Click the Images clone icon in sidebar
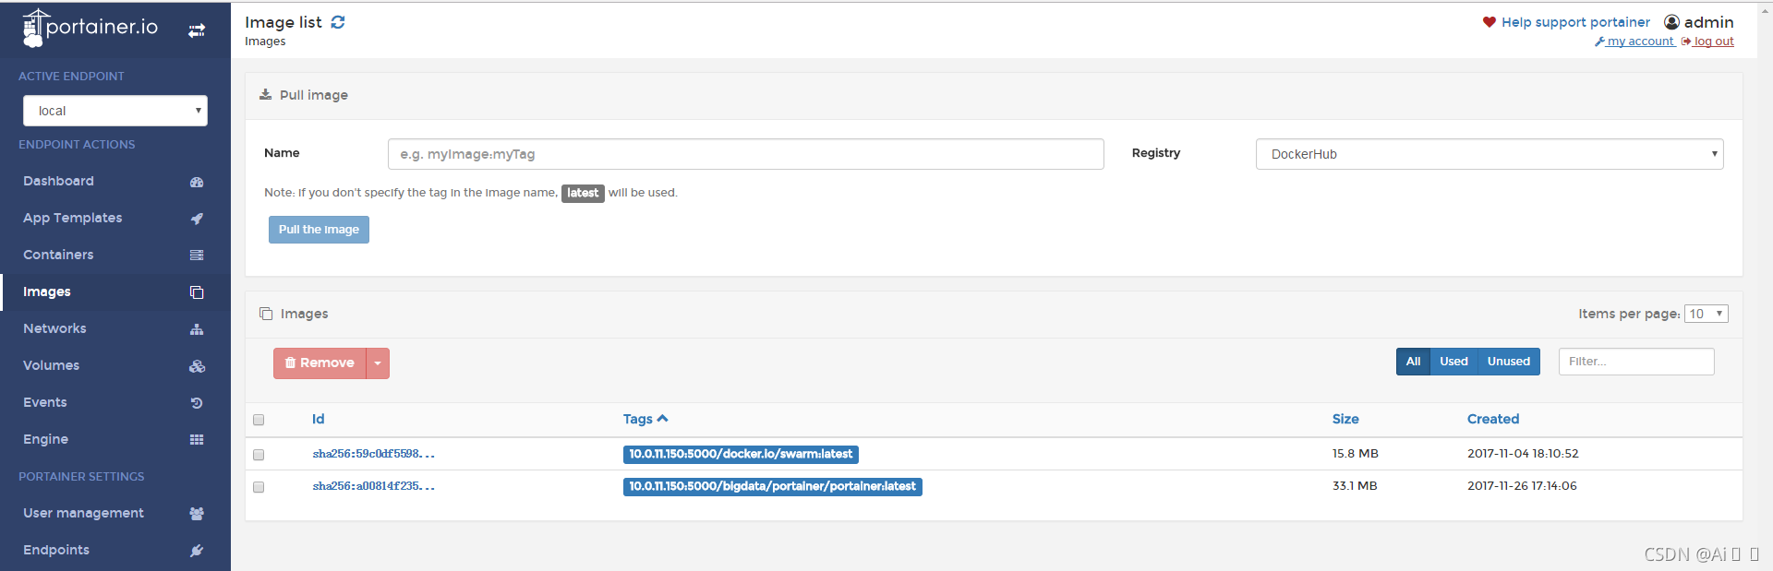Screen dimensions: 1773x571 [x=197, y=292]
